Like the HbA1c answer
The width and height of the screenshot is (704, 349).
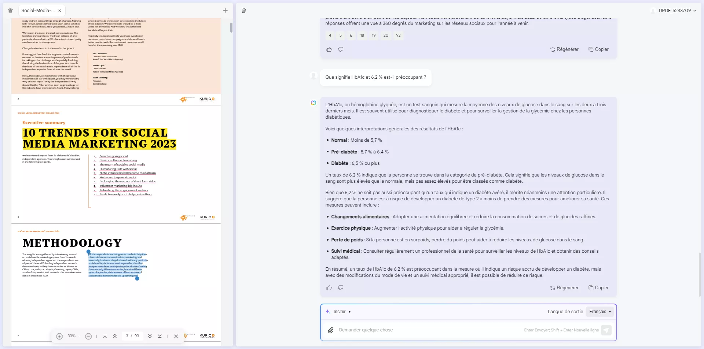329,288
